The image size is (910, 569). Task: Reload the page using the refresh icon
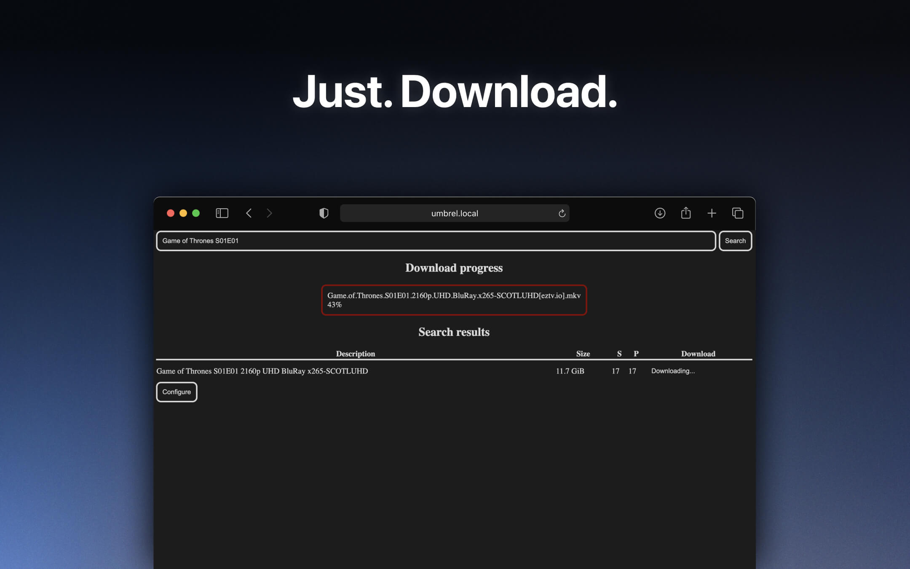(x=562, y=213)
